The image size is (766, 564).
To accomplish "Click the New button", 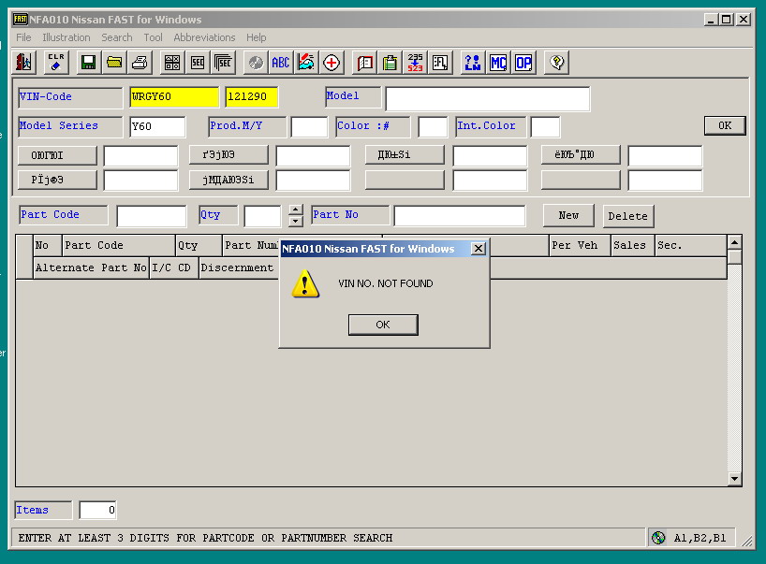I will coord(568,216).
